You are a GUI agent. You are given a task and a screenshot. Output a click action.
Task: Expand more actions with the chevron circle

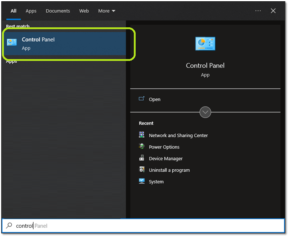coord(205,112)
